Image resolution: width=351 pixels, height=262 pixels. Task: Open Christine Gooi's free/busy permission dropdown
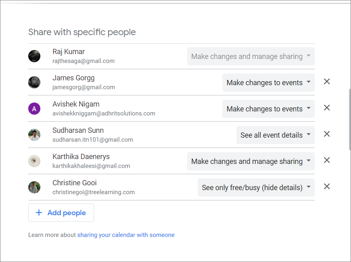tap(256, 187)
